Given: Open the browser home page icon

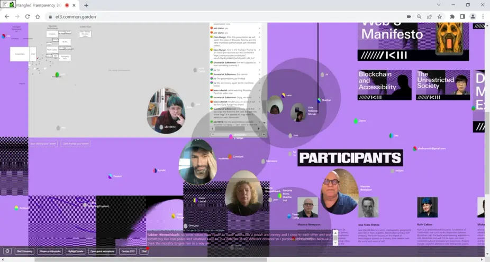Looking at the screenshot, I should tap(38, 16).
